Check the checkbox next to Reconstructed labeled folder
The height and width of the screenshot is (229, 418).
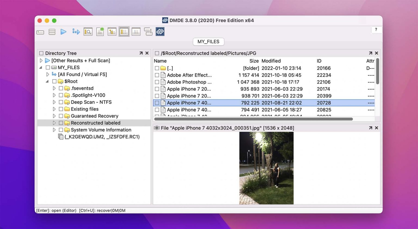[x=61, y=123]
